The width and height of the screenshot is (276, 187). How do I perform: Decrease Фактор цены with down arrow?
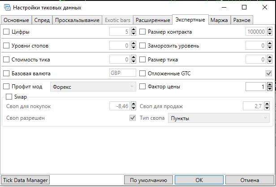point(270,89)
